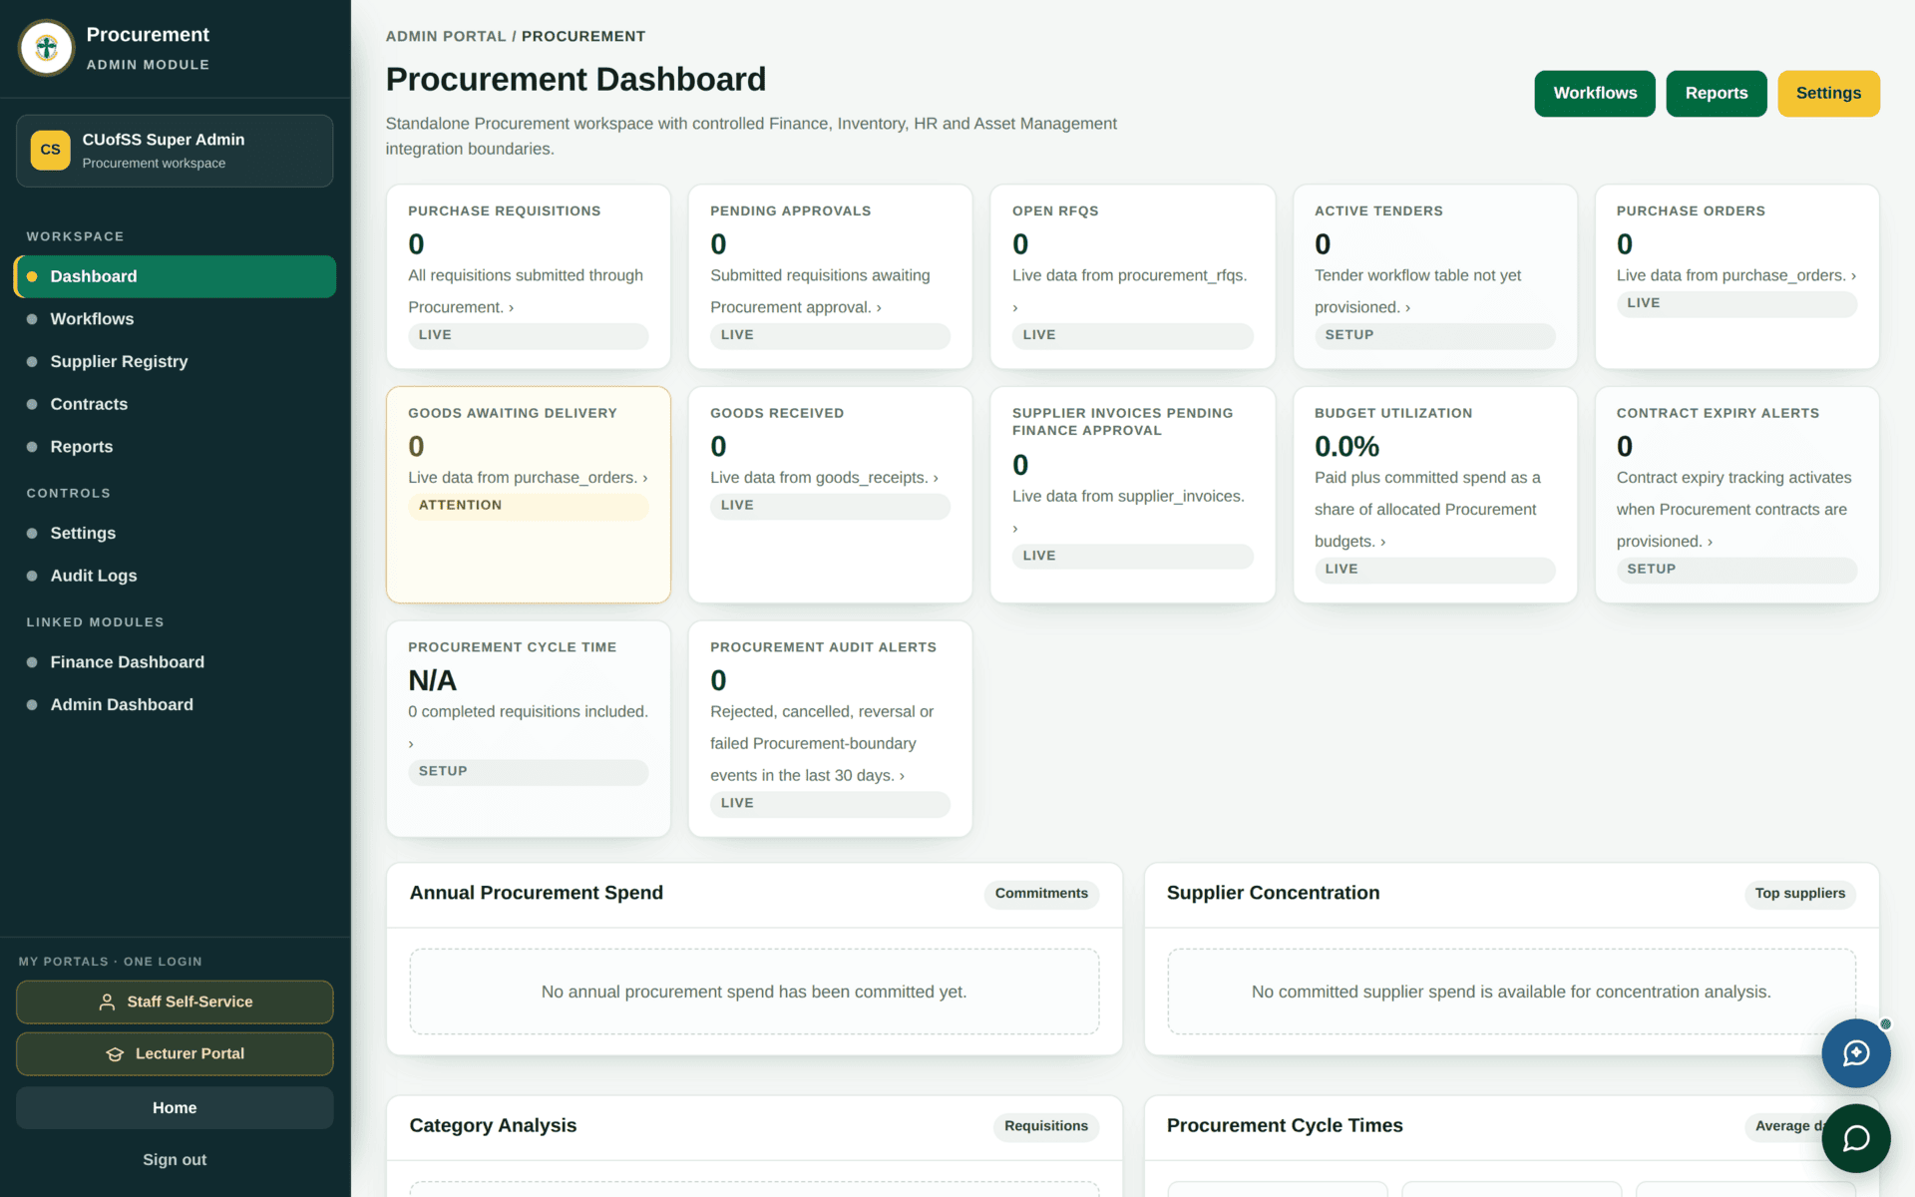Click the chevron after Open RFQs description
Image resolution: width=1915 pixels, height=1197 pixels.
coord(1015,308)
